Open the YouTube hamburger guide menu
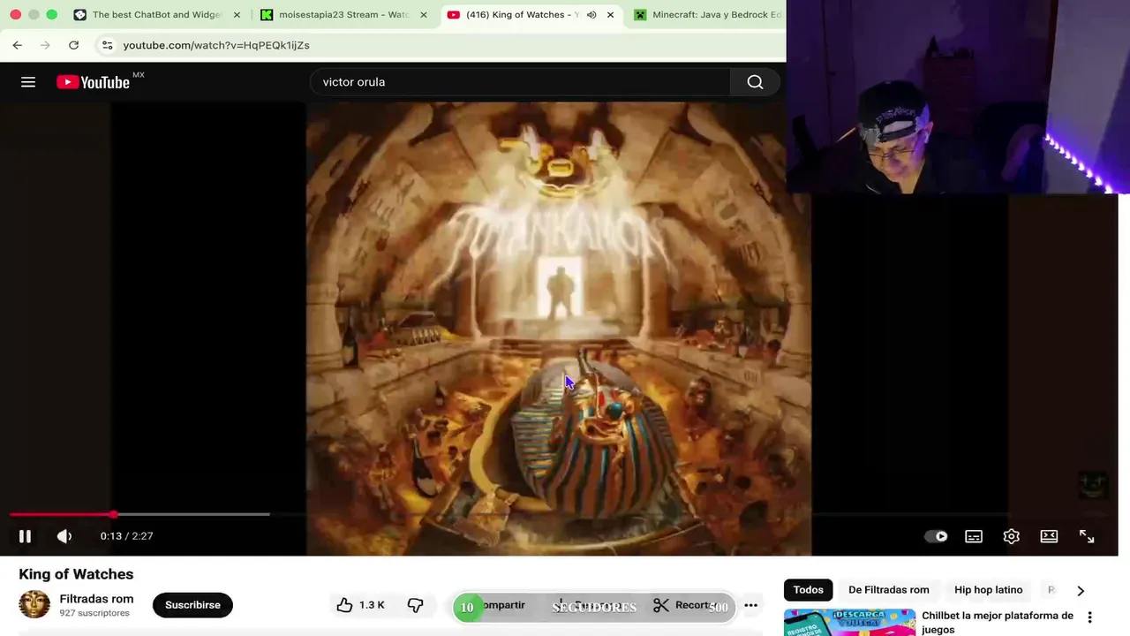 28,82
